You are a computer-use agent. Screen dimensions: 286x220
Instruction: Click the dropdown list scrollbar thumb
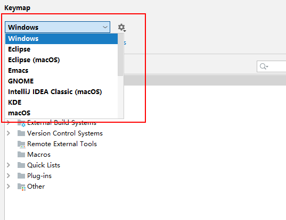pos(120,55)
